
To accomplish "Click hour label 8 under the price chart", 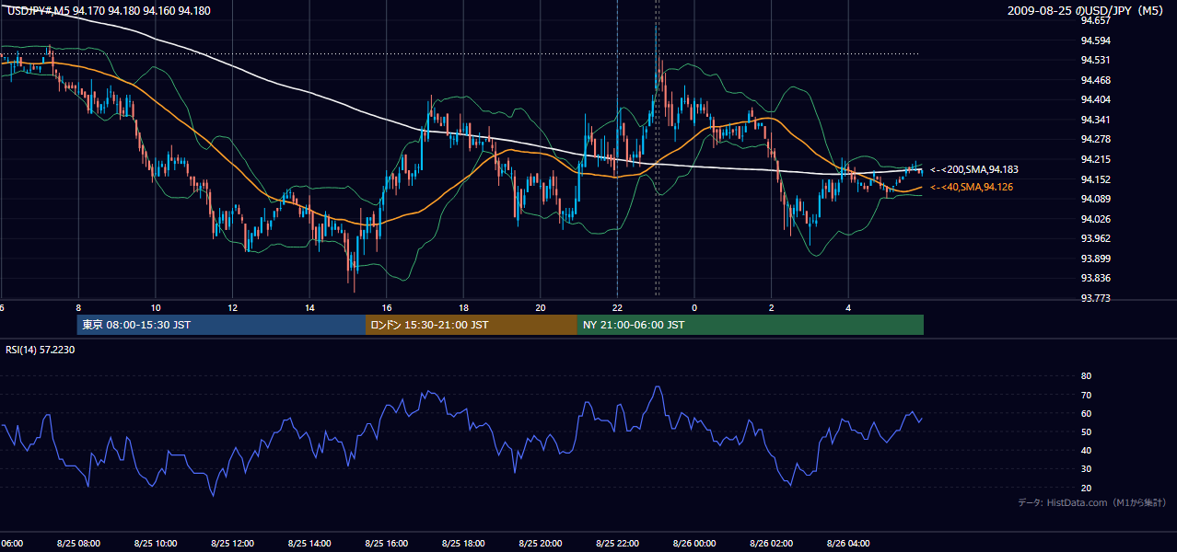I will point(78,308).
